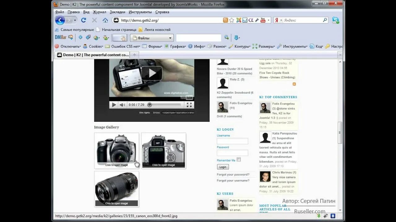The image size is (396, 222).
Task: Click the Login button
Action: (x=223, y=167)
